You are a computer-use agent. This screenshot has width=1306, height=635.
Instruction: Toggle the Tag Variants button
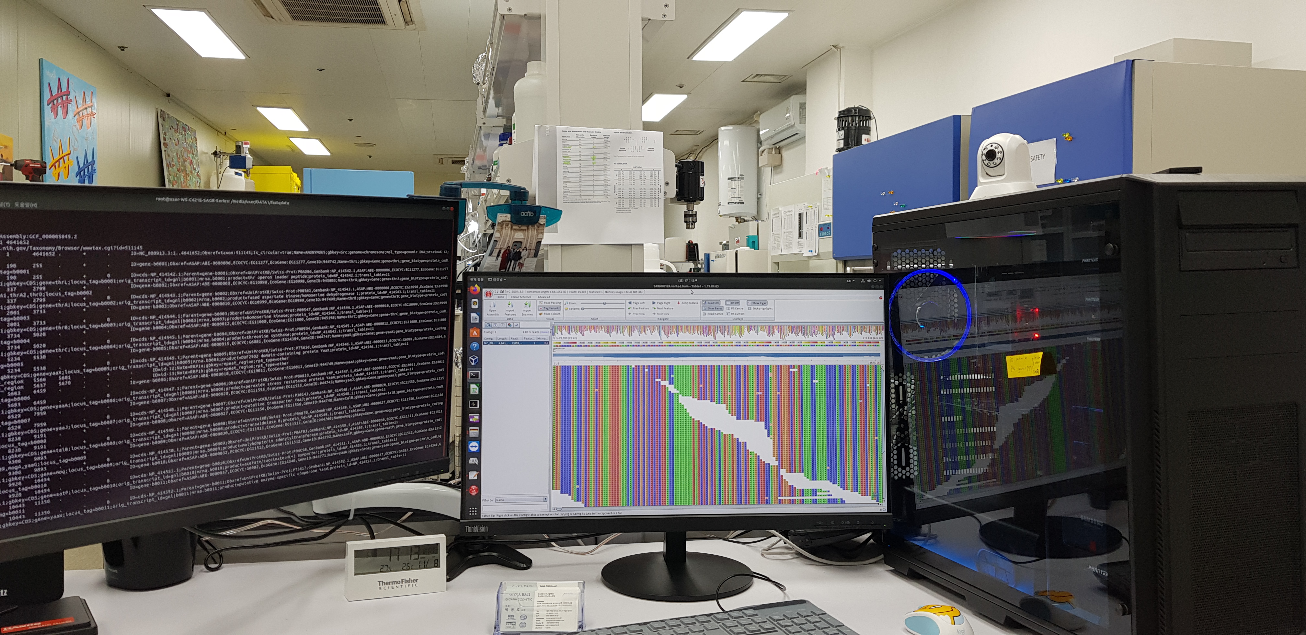pyautogui.click(x=550, y=308)
